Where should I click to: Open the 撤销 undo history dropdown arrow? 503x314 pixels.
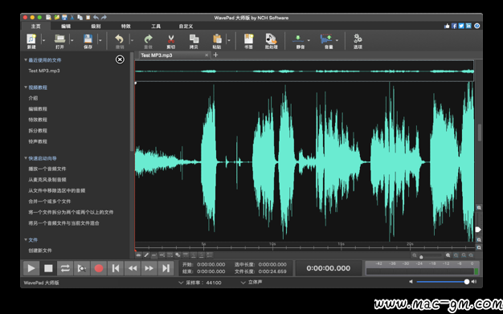[x=132, y=40]
